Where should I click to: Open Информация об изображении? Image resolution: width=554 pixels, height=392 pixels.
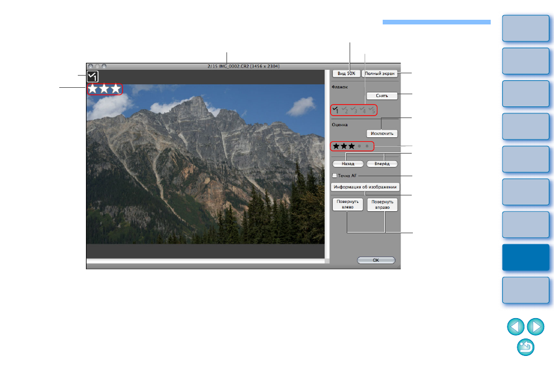pyautogui.click(x=365, y=187)
